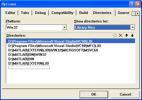This screenshot has height=100, width=142.
Task: Select the MICROSOFT\MSVC60 directory entry
Action: [x=71, y=50]
